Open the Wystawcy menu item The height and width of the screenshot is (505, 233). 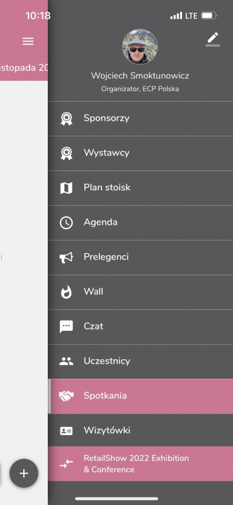(x=140, y=153)
